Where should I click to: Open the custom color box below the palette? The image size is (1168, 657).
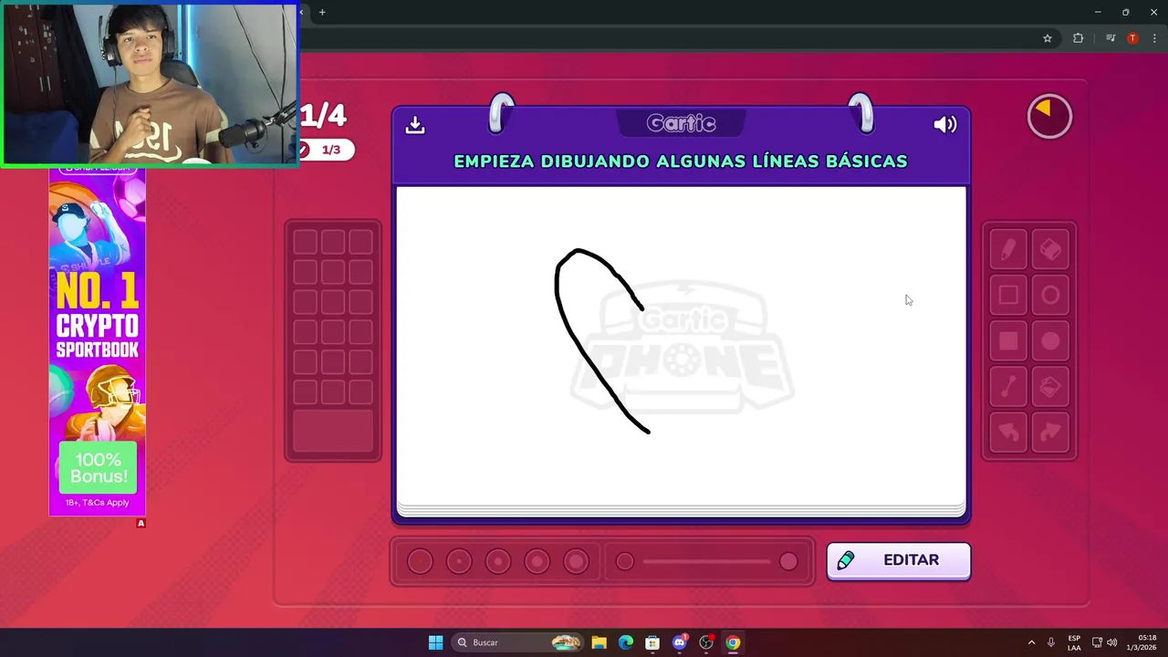click(333, 431)
